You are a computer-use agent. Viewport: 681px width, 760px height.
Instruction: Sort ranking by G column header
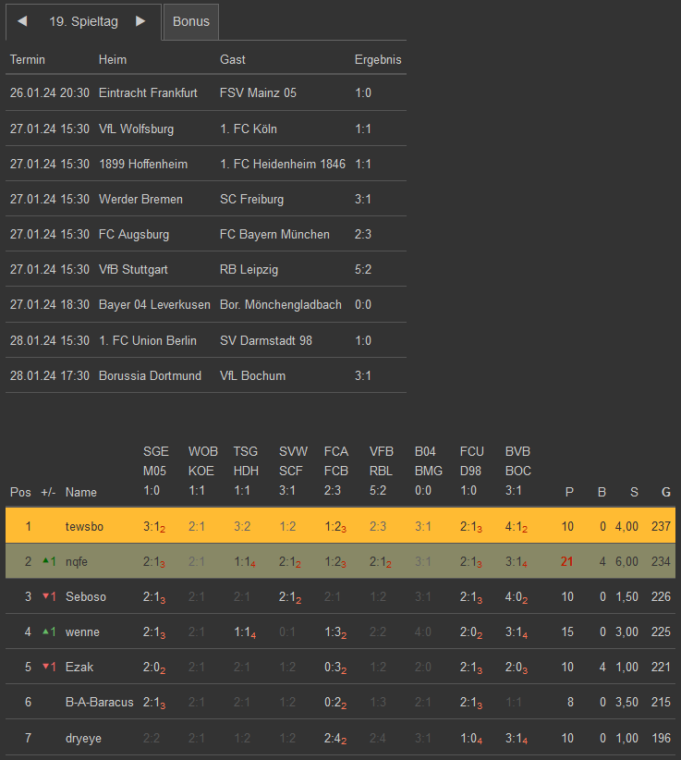[665, 492]
